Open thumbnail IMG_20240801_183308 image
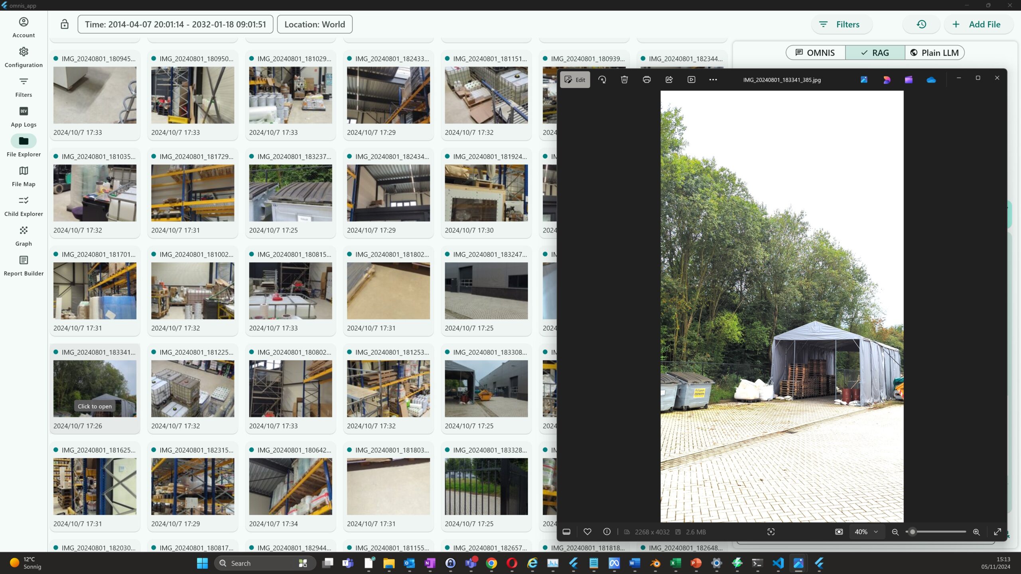 486,389
